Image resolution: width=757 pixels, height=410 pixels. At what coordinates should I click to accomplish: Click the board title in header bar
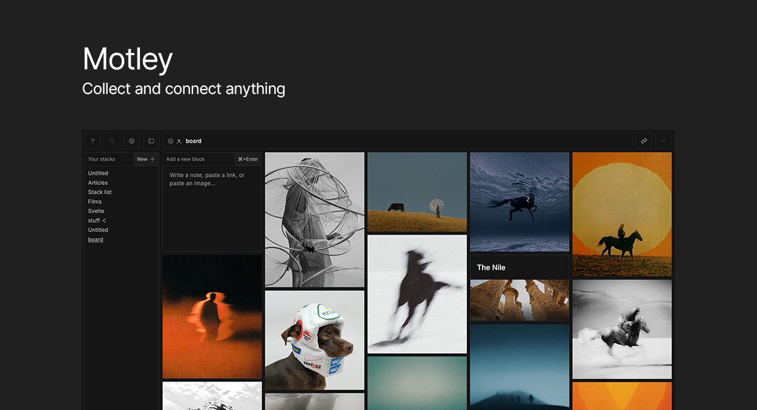(194, 141)
